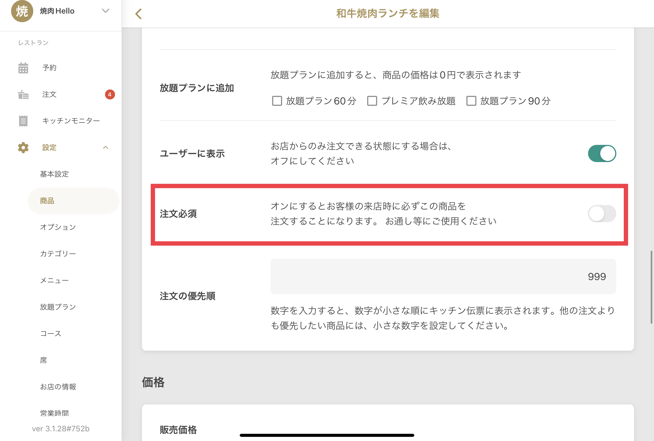Collapse the 設定 section chevron
The image size is (654, 441).
pos(106,147)
